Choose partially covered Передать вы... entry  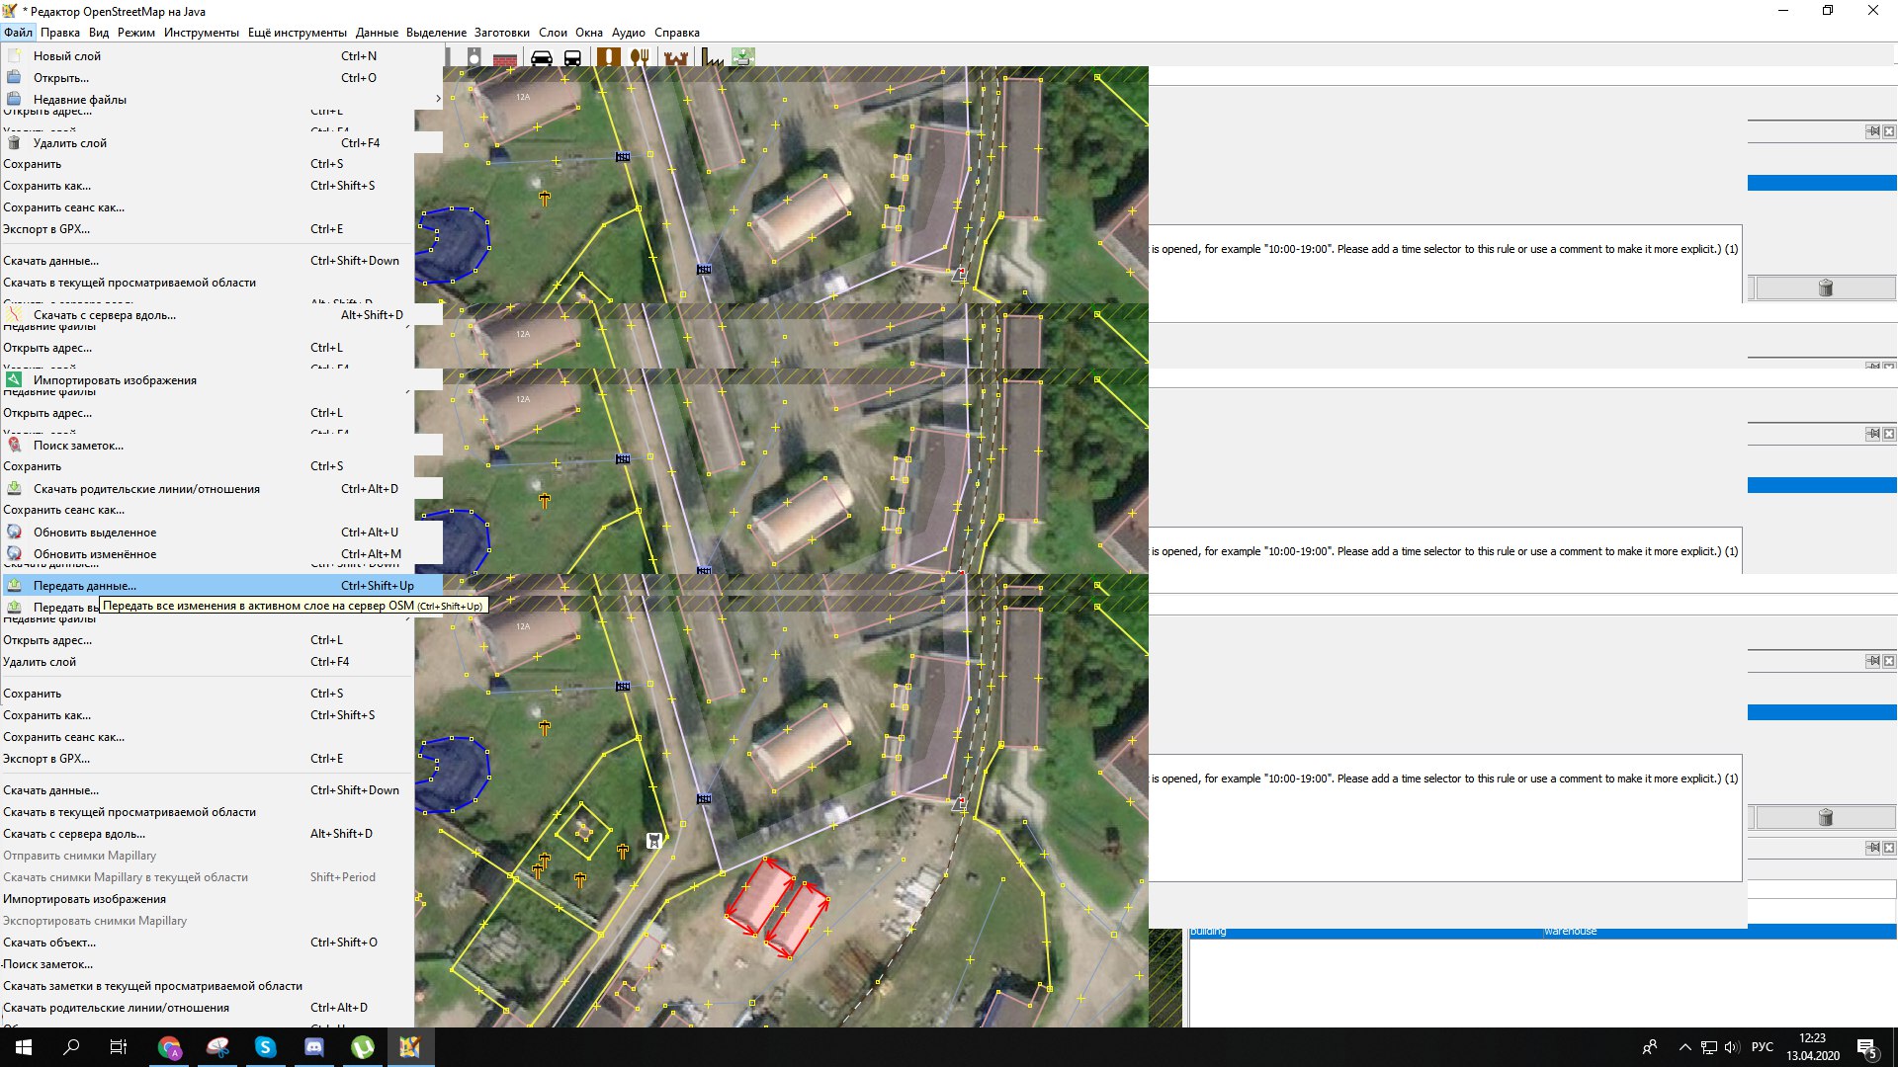pyautogui.click(x=51, y=608)
